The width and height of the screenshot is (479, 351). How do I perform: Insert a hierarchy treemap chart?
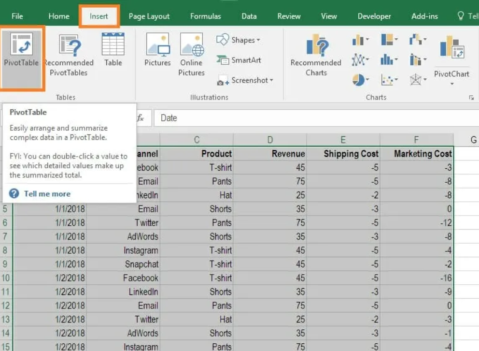click(389, 40)
